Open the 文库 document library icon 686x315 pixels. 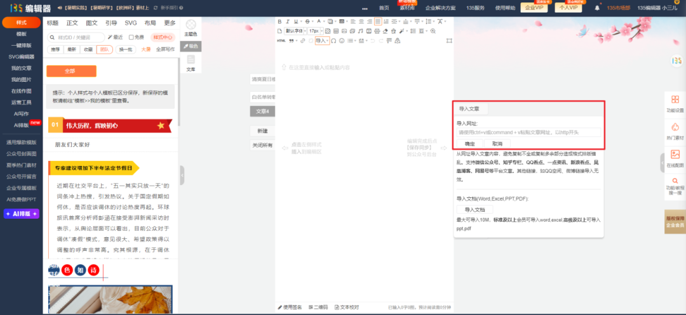[191, 63]
